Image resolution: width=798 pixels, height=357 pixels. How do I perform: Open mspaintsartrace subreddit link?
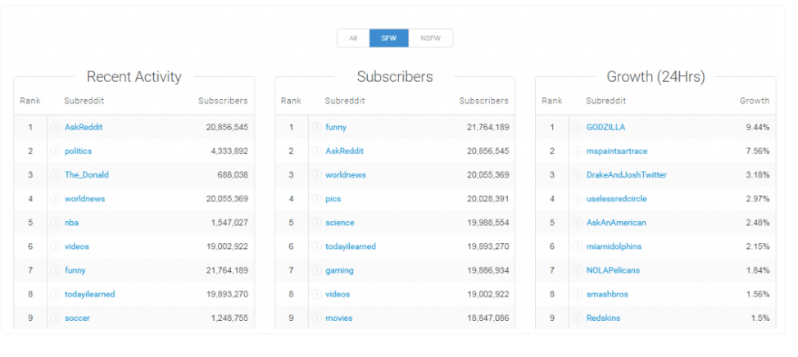point(617,151)
